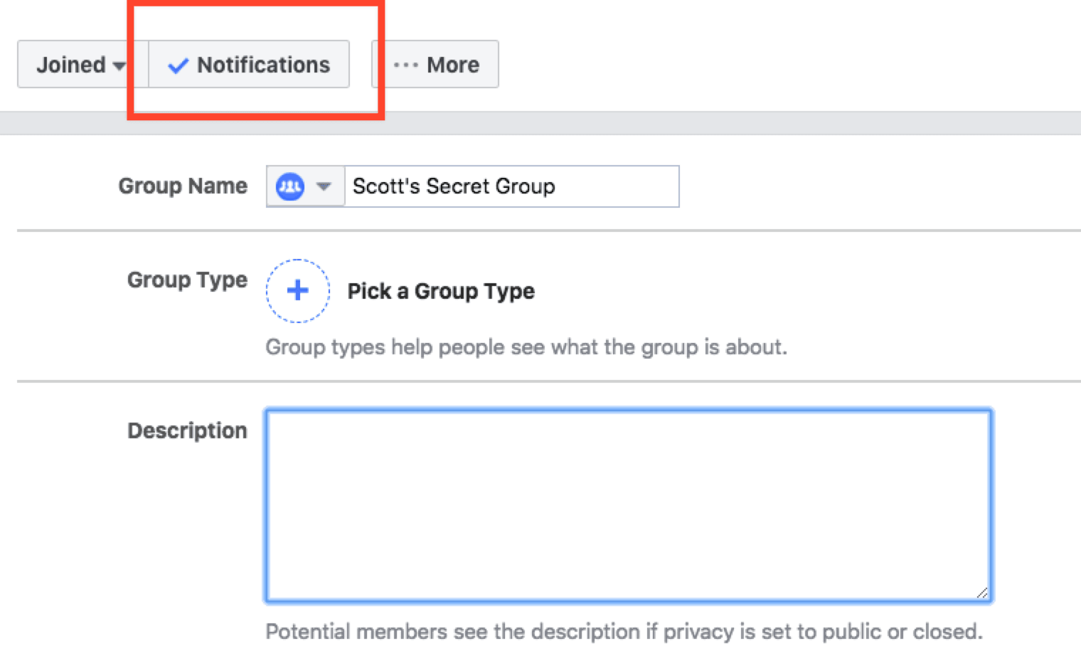
Task: Click the blue checkmark on Notifications
Action: [178, 65]
